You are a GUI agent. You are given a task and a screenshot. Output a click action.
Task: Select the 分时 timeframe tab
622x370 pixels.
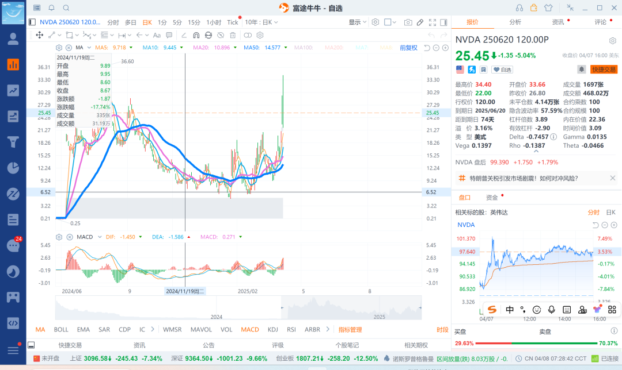113,22
